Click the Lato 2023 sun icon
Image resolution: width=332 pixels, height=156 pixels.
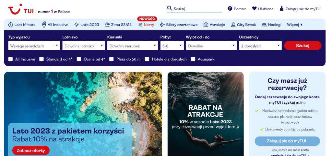coord(77,25)
